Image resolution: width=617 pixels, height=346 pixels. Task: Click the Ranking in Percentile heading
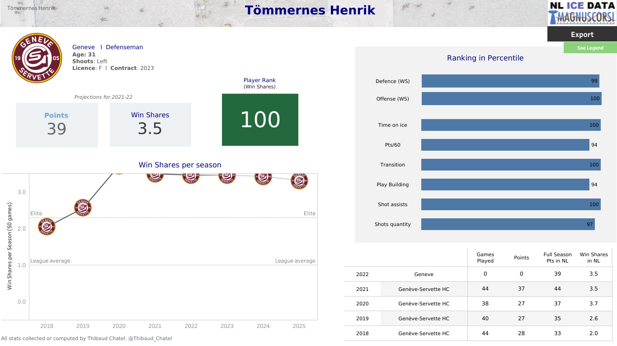point(485,58)
